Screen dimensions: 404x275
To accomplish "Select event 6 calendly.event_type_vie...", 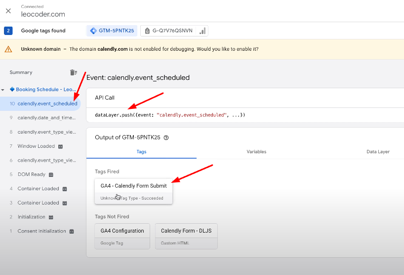I will pyautogui.click(x=40, y=160).
